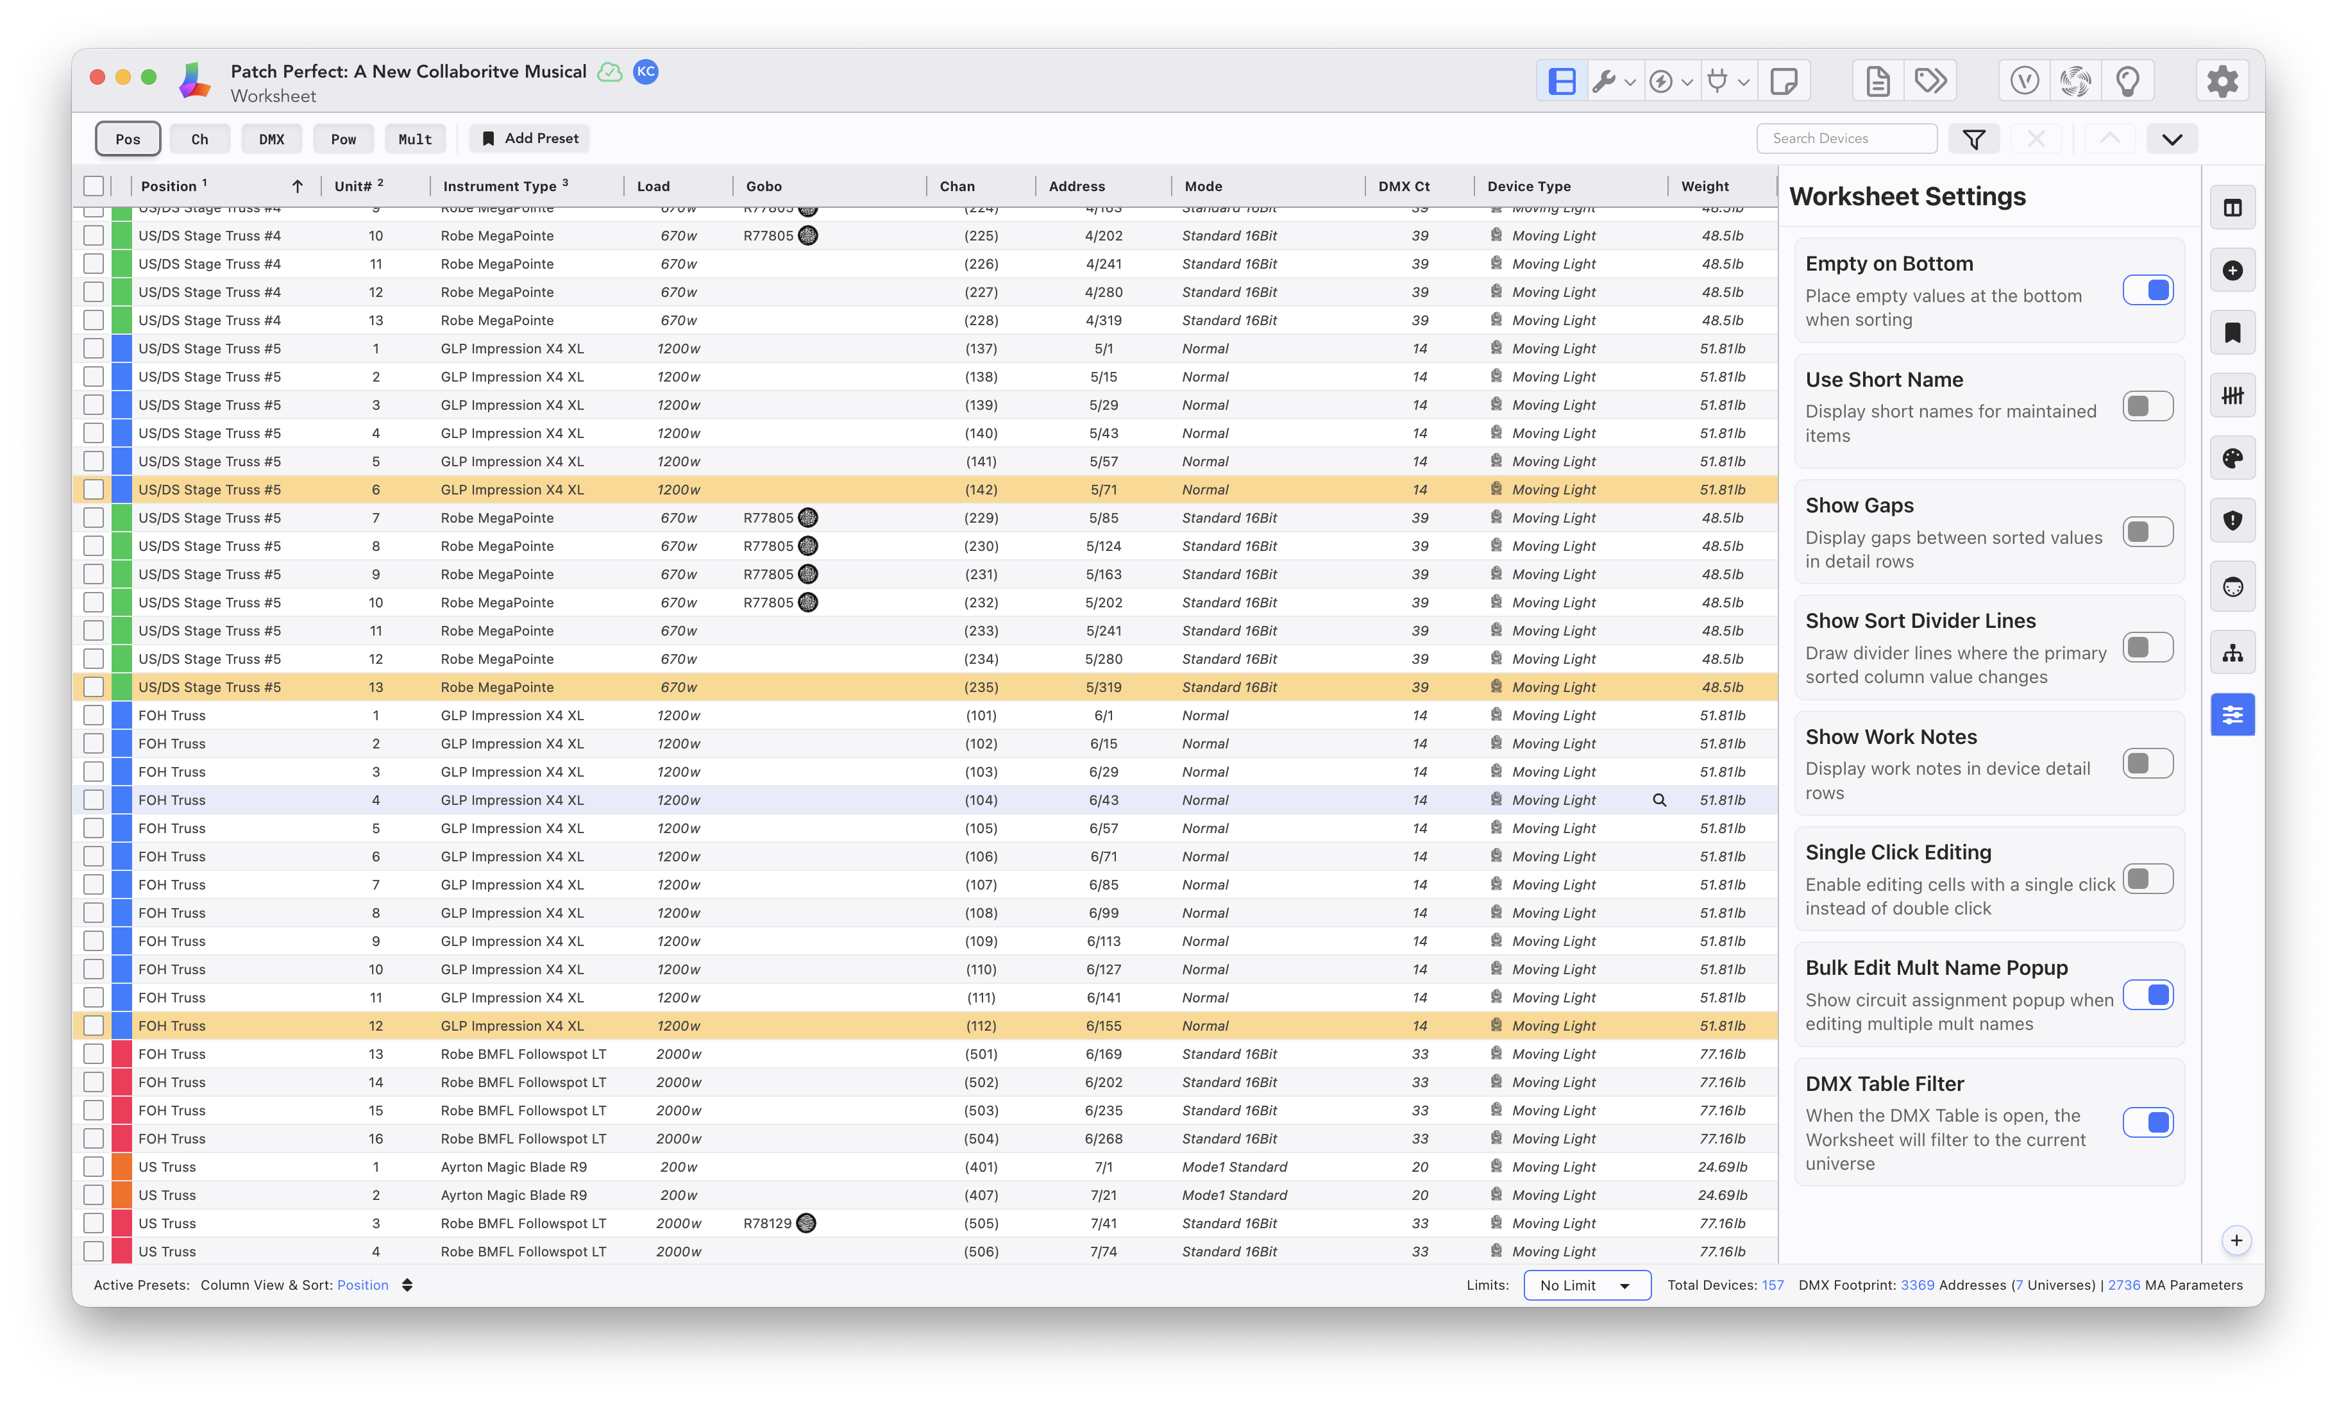Image resolution: width=2337 pixels, height=1402 pixels.
Task: Switch to the Pos preset tab
Action: pyautogui.click(x=128, y=139)
